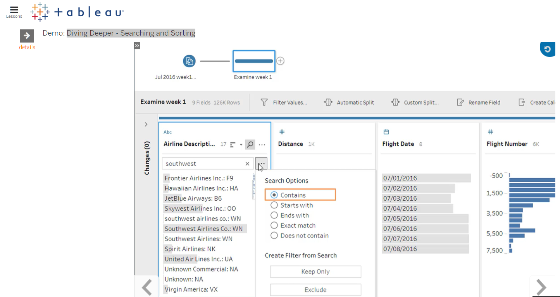Select the Ends with radio button
The image size is (560, 297).
(274, 215)
